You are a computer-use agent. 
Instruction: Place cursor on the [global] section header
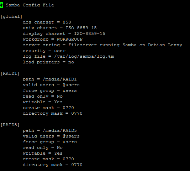coord(11,16)
